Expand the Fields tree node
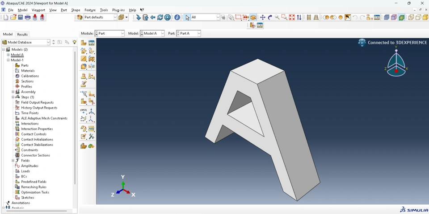Viewport: 429px width, 214px height. (13, 161)
